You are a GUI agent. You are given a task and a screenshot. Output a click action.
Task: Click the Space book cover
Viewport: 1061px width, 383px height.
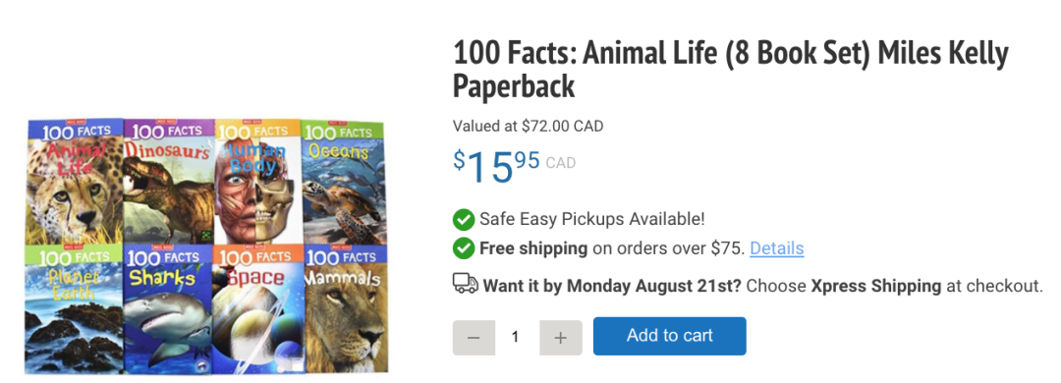258,308
